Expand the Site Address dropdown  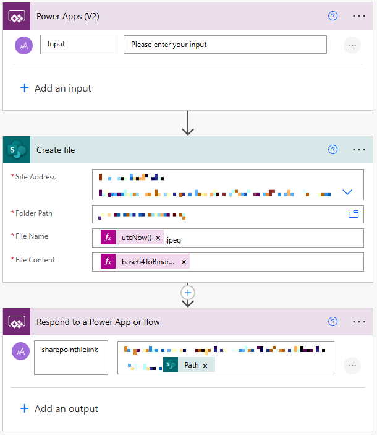pos(347,192)
